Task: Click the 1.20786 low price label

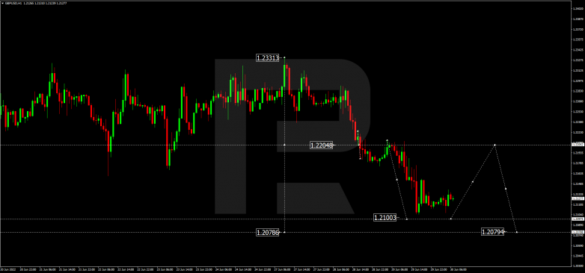Action: [x=268, y=233]
